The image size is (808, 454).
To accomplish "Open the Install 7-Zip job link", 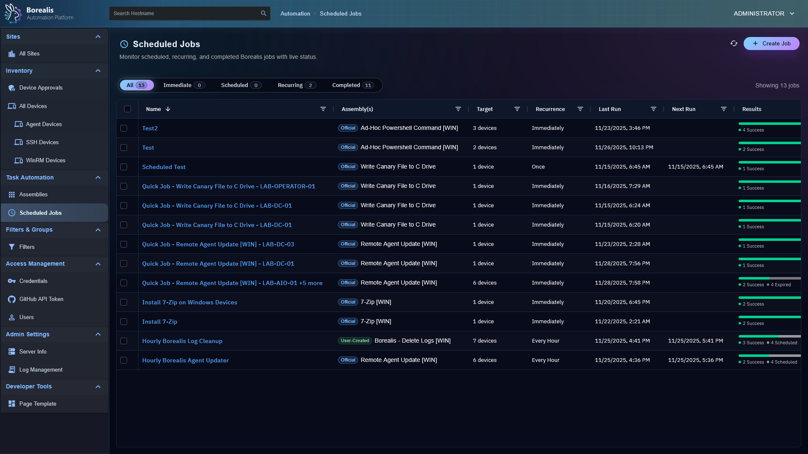I will click(159, 322).
